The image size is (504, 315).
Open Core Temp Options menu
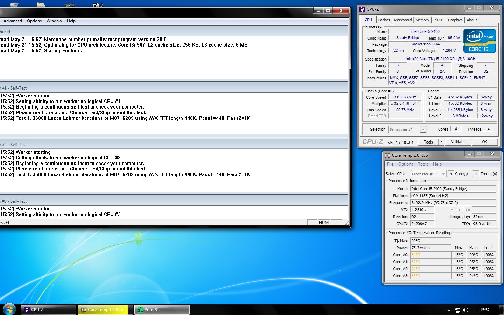[406, 164]
